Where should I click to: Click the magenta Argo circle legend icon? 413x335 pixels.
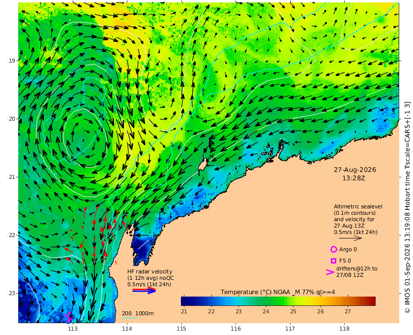point(333,249)
